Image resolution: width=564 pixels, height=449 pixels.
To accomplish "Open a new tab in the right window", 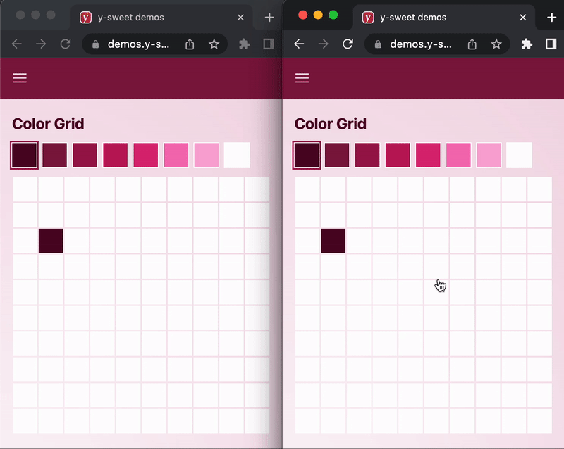I will click(552, 17).
